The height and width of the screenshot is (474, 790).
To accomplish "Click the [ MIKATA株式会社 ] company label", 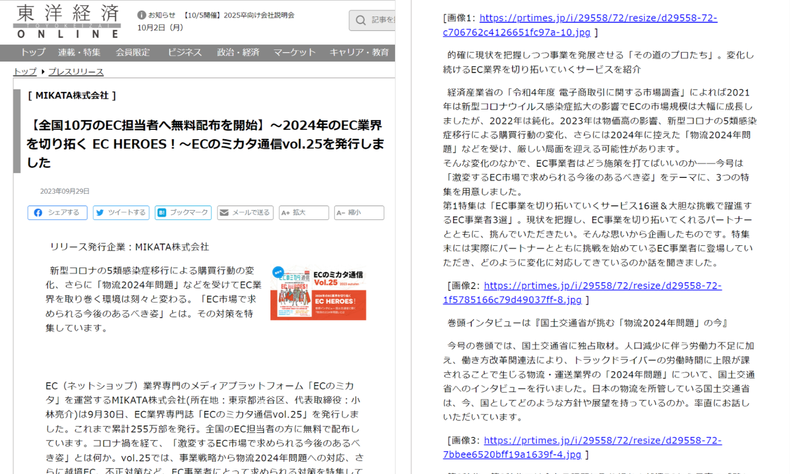I will click(x=72, y=95).
